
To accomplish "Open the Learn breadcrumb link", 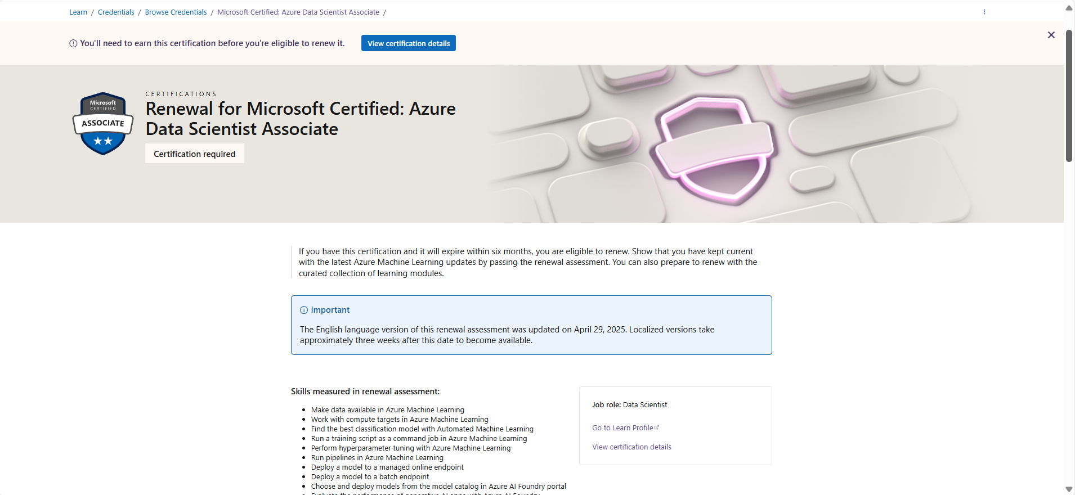I will tap(78, 12).
